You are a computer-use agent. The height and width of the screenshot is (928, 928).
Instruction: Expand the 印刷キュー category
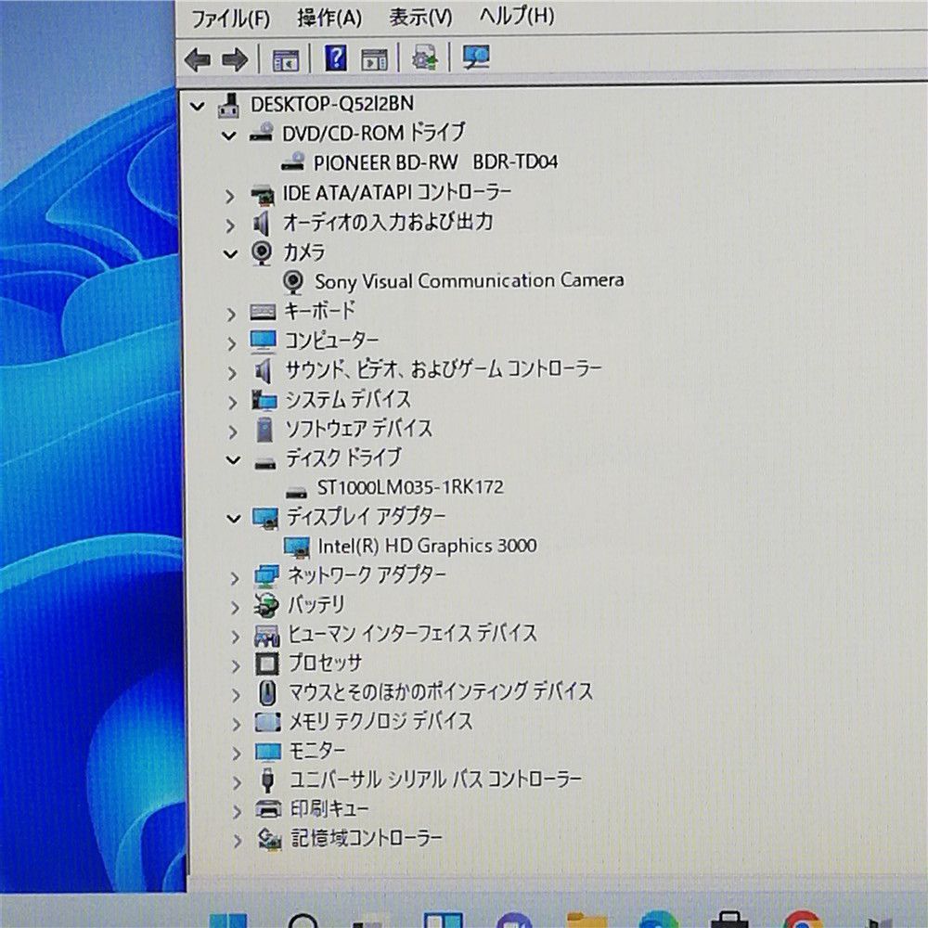click(237, 811)
